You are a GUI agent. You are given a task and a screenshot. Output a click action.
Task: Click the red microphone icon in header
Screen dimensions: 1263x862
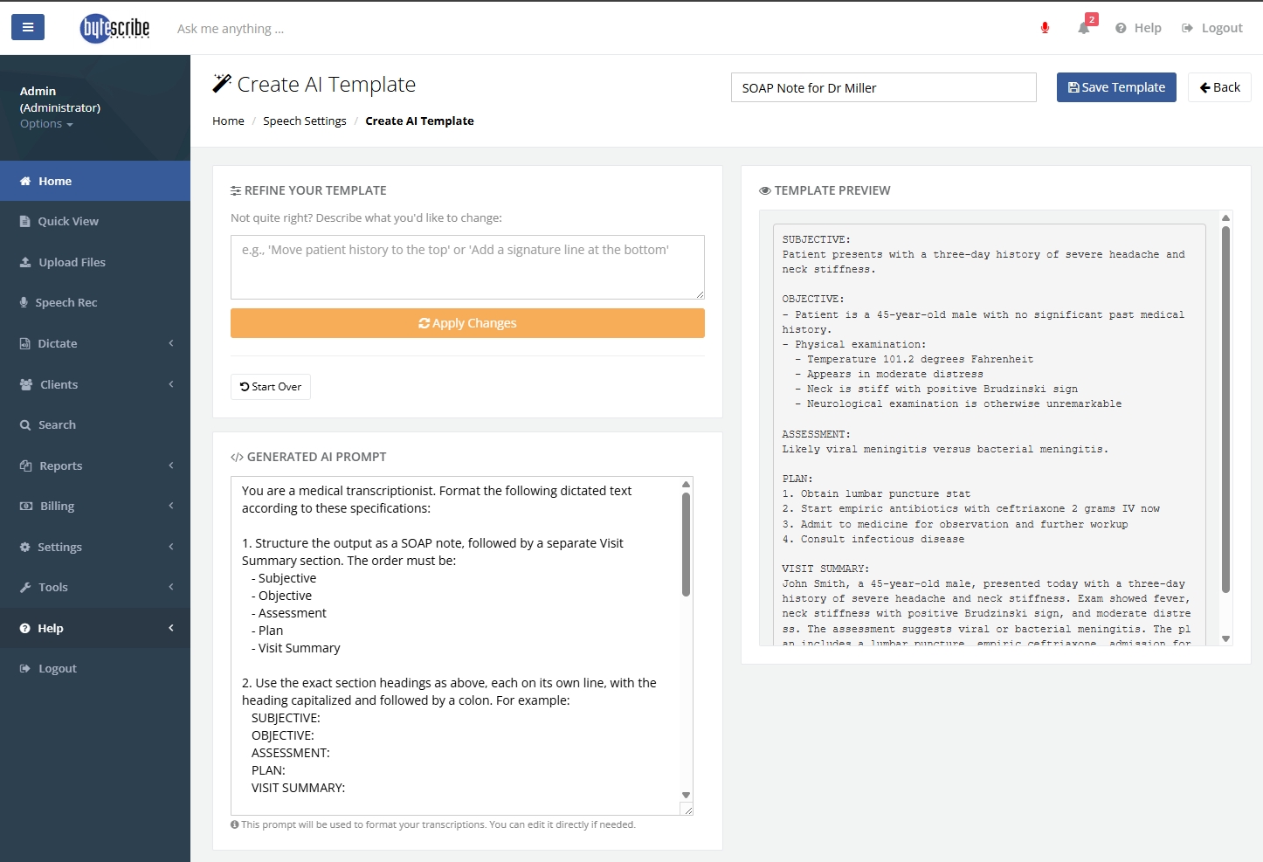coord(1045,28)
